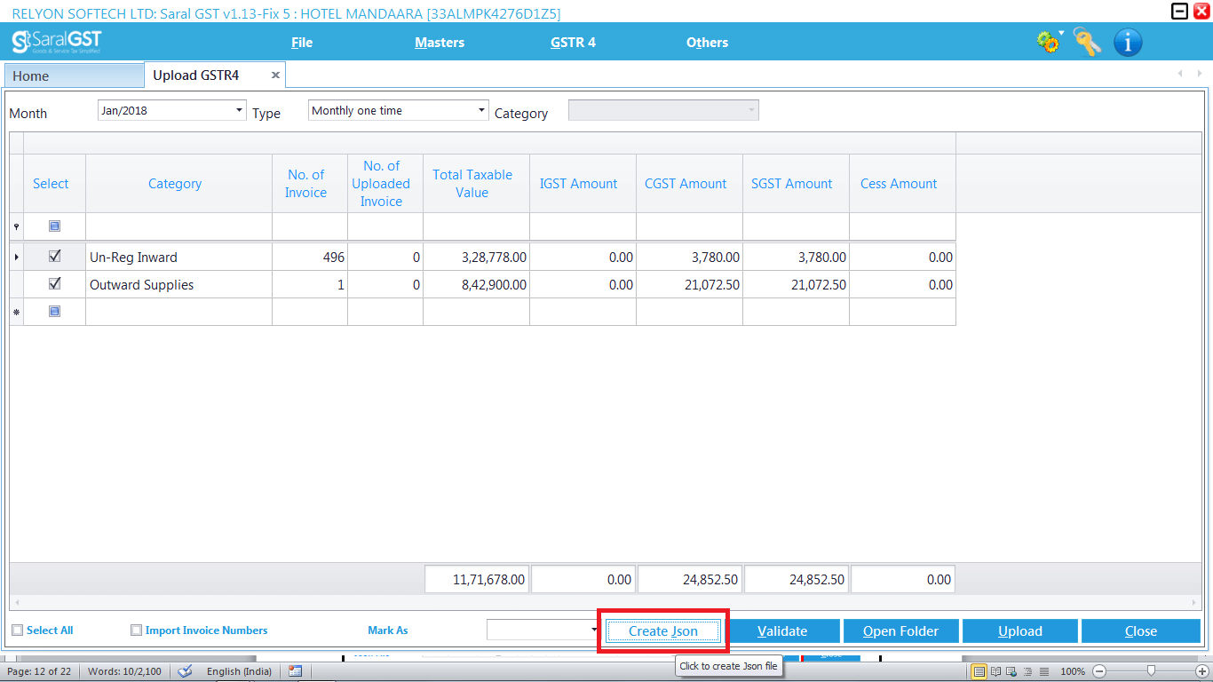
Task: Open the gears settings icon in header
Action: (x=1049, y=42)
